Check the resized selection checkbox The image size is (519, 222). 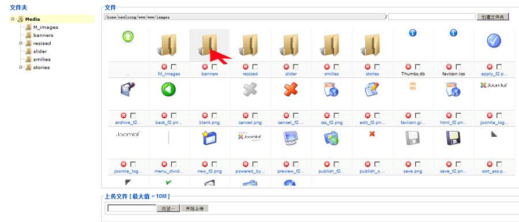(255, 67)
